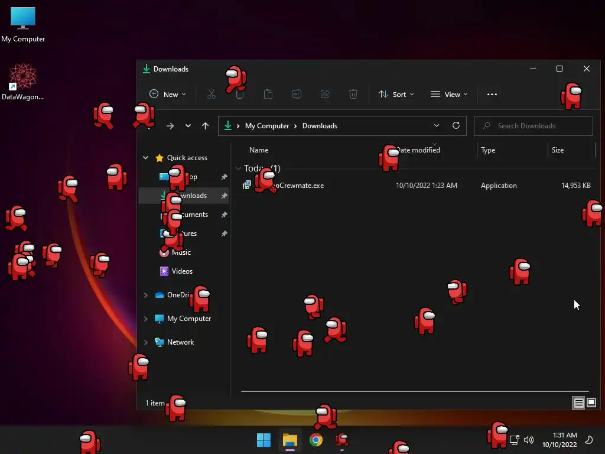
Task: Click the pin icon beside Pictures
Action: tap(224, 234)
